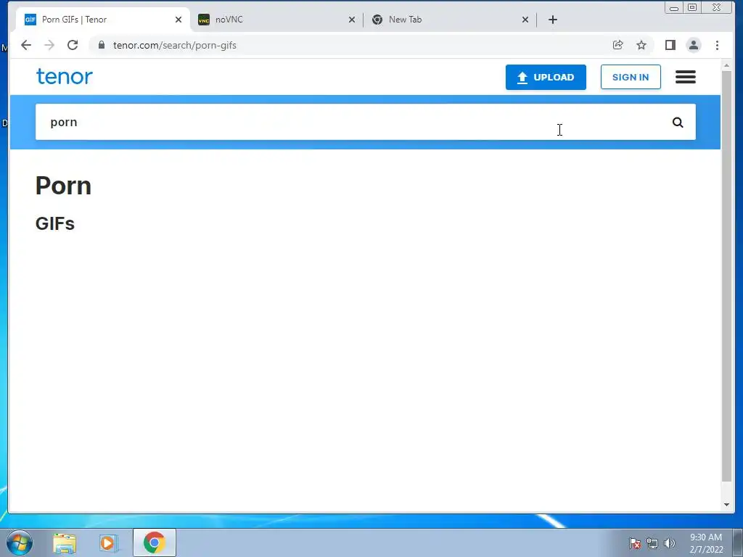Viewport: 743px width, 557px height.
Task: Click the Tenor logo
Action: coord(65,77)
